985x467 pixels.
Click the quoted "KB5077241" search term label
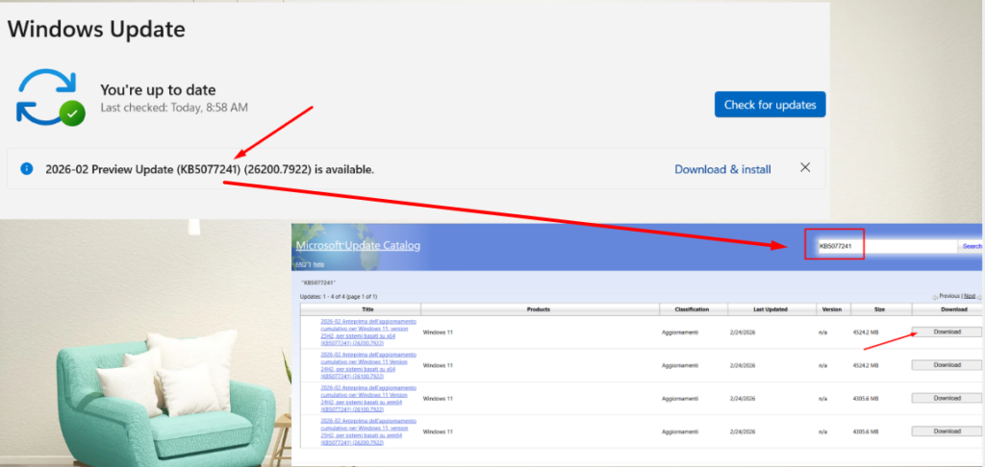point(318,283)
